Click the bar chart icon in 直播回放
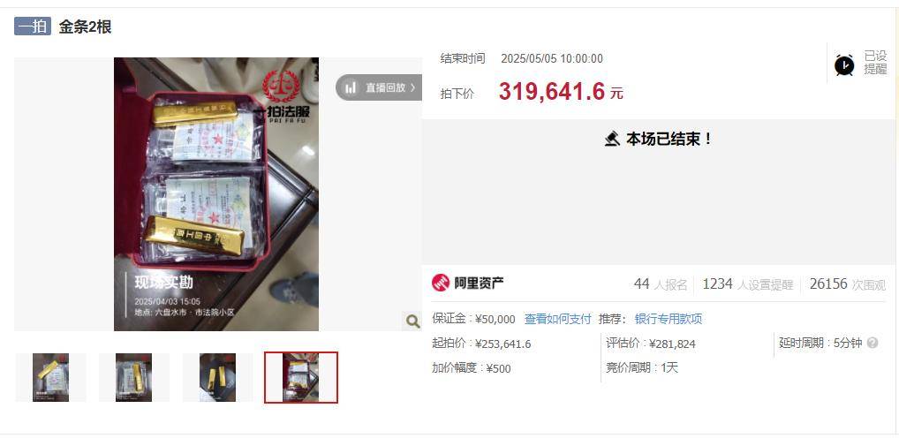899x446 pixels. tap(351, 87)
